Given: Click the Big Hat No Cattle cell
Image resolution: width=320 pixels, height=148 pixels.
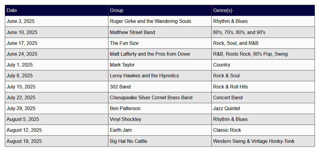Looking at the screenshot, I should (x=128, y=141).
